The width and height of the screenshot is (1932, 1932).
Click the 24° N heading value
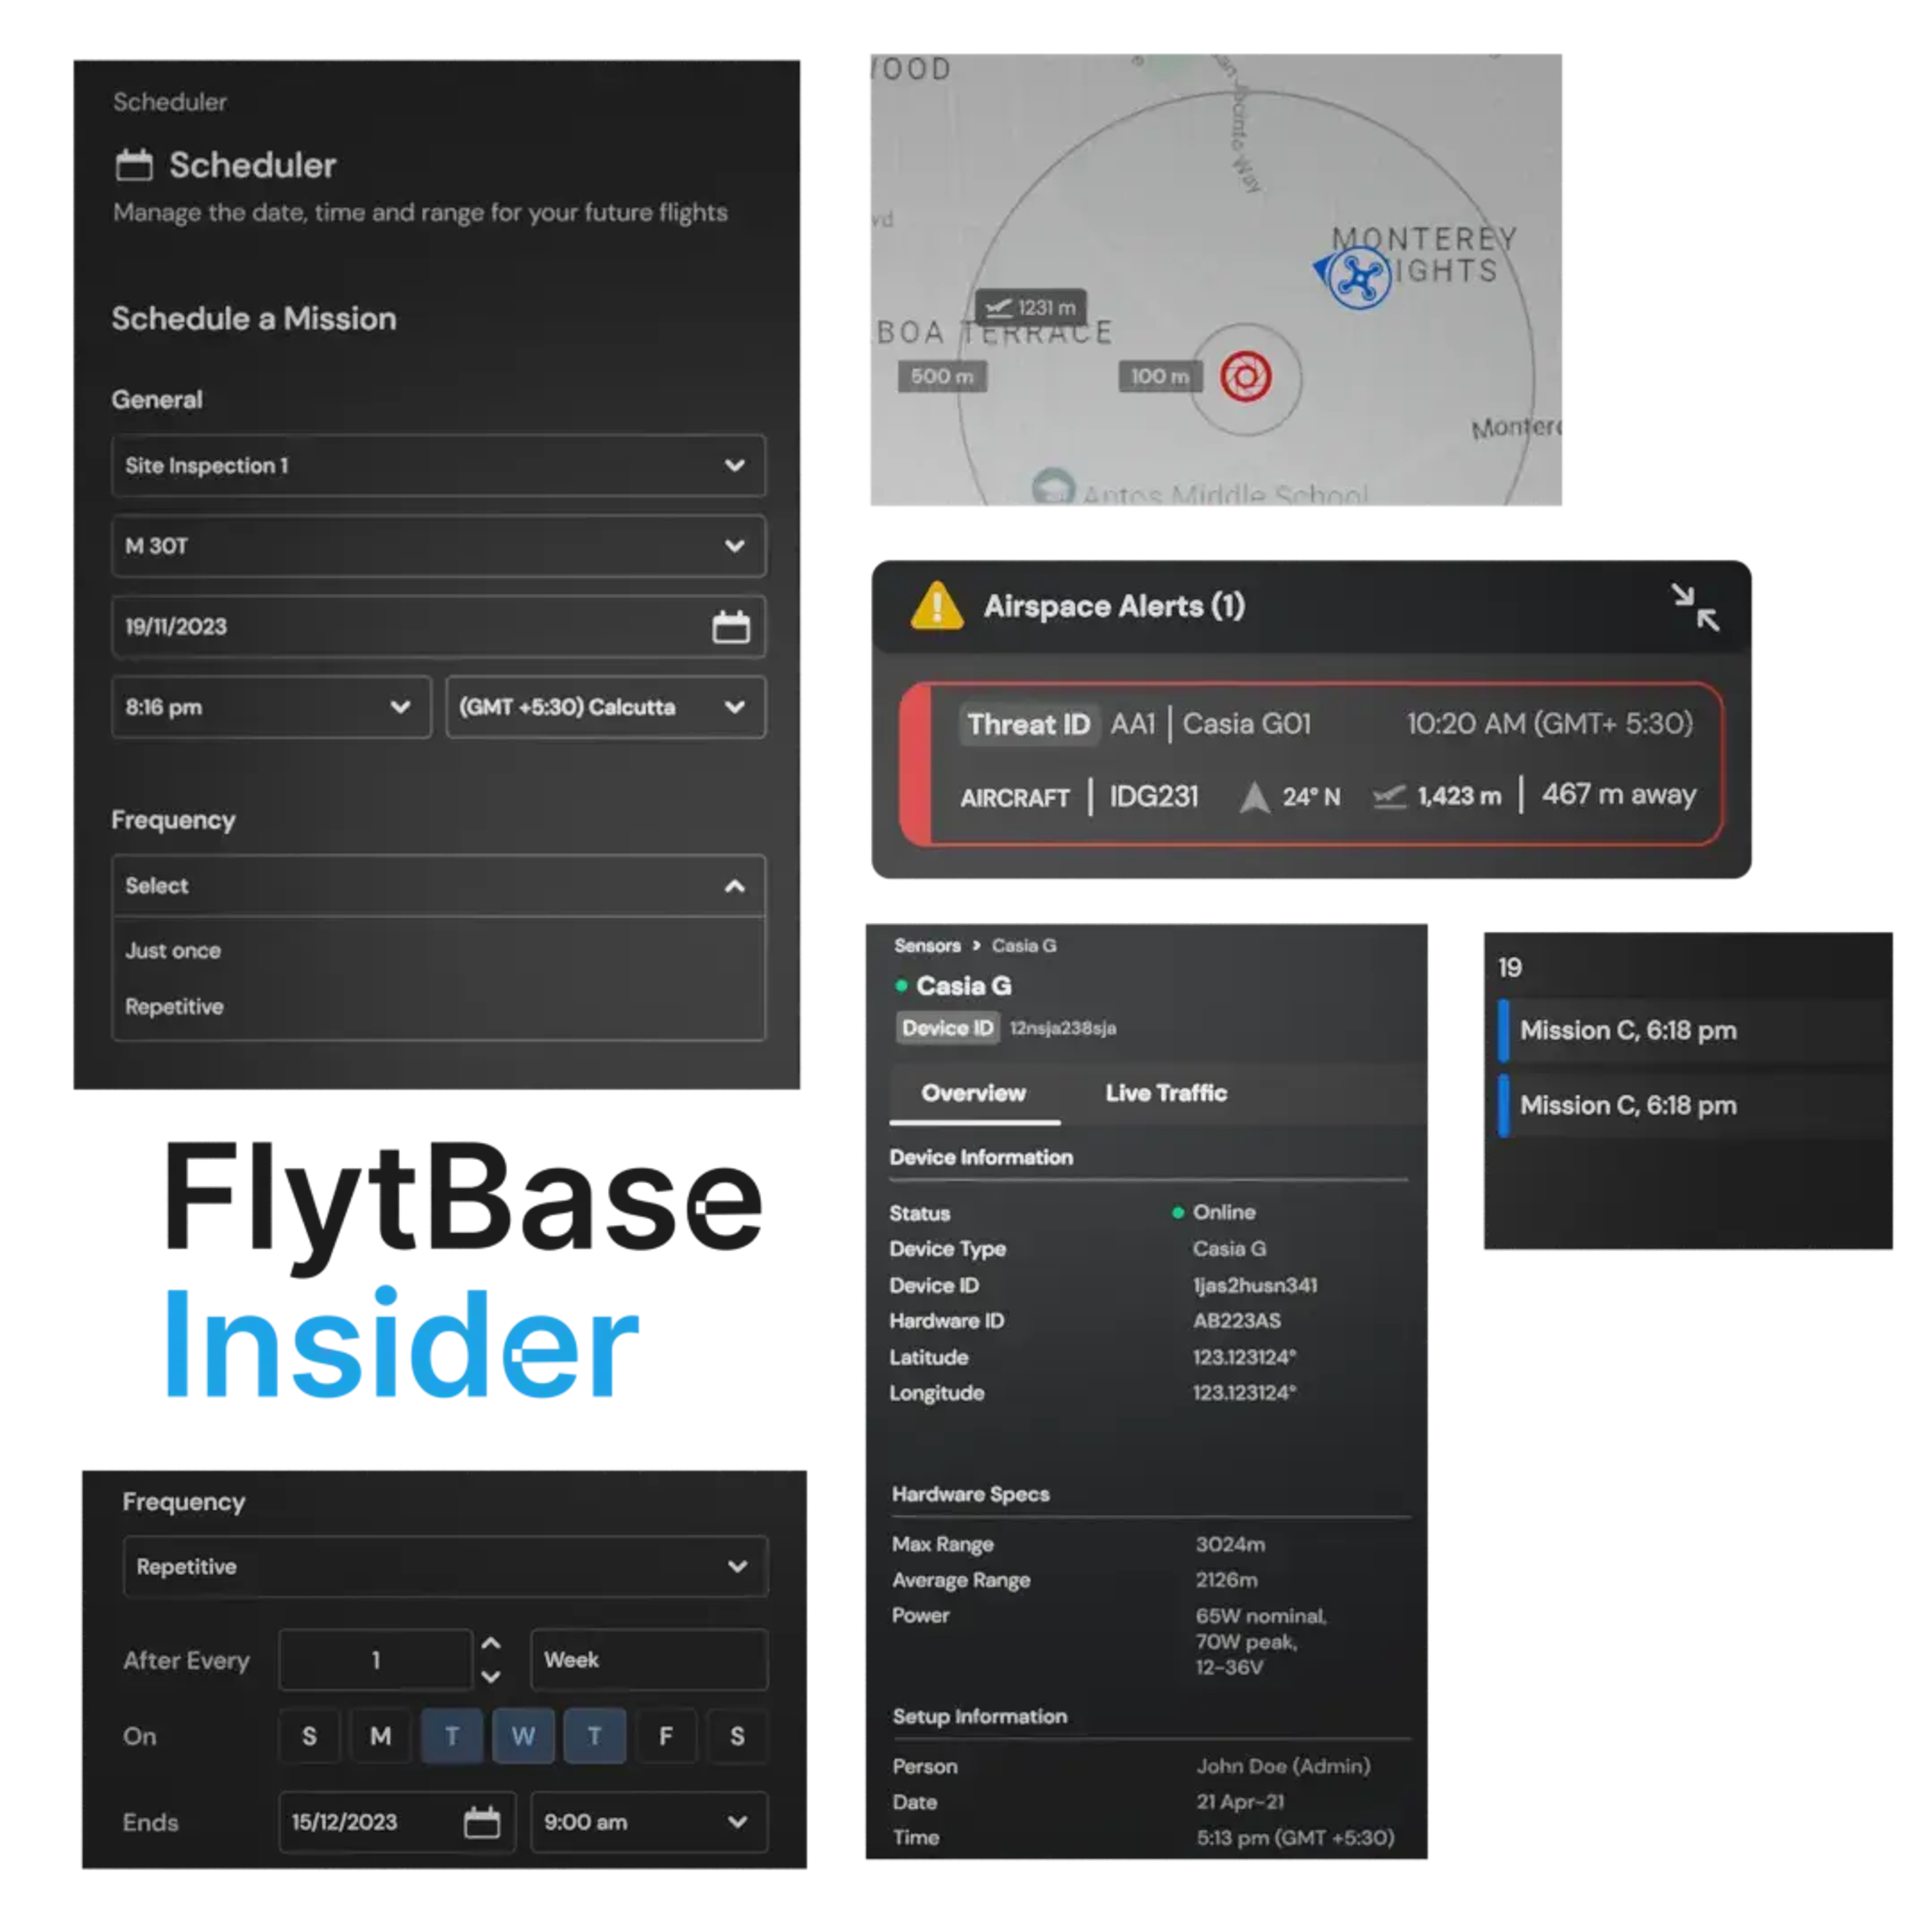(1311, 797)
